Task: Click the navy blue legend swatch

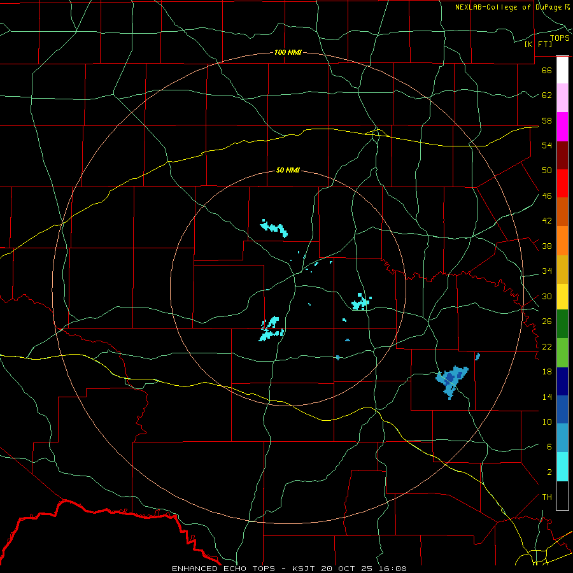Action: (x=562, y=381)
